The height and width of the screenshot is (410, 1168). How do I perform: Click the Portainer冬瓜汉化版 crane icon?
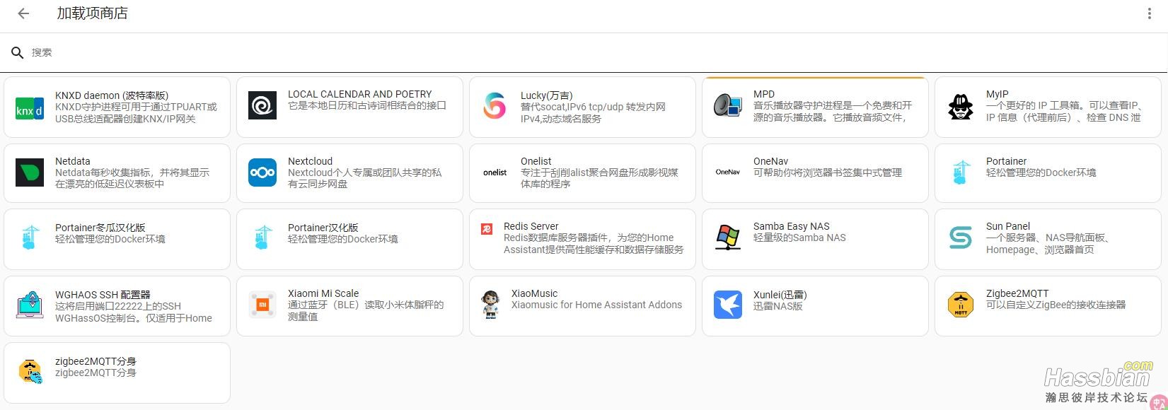point(30,238)
